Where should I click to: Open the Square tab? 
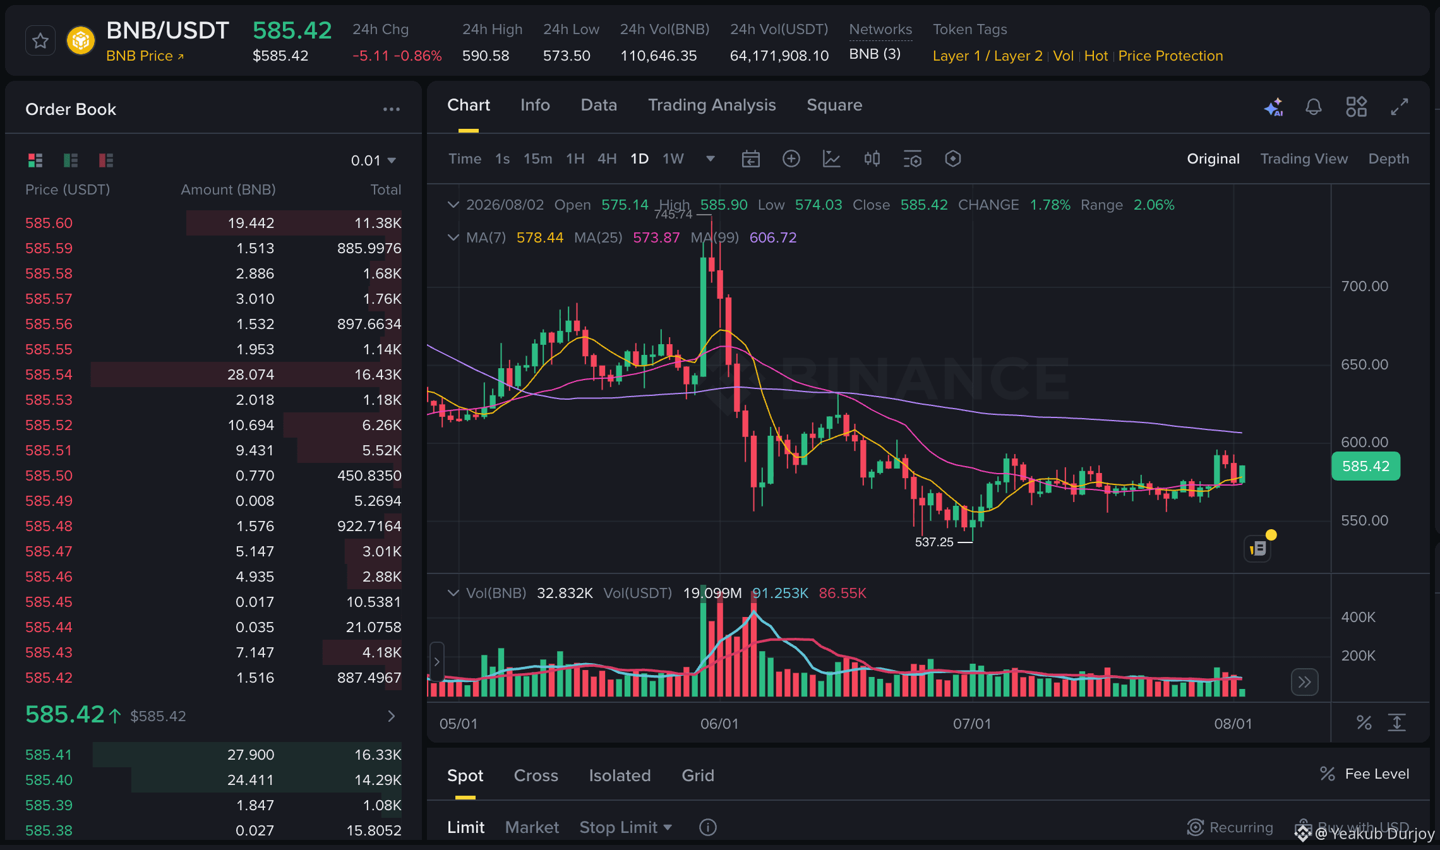coord(834,105)
